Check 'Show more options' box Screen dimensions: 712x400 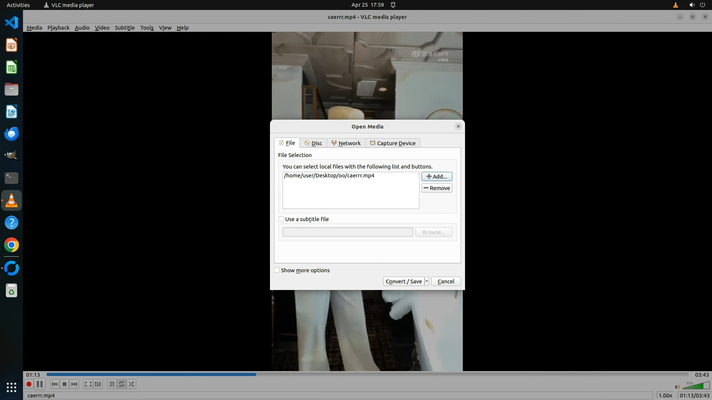coord(277,270)
